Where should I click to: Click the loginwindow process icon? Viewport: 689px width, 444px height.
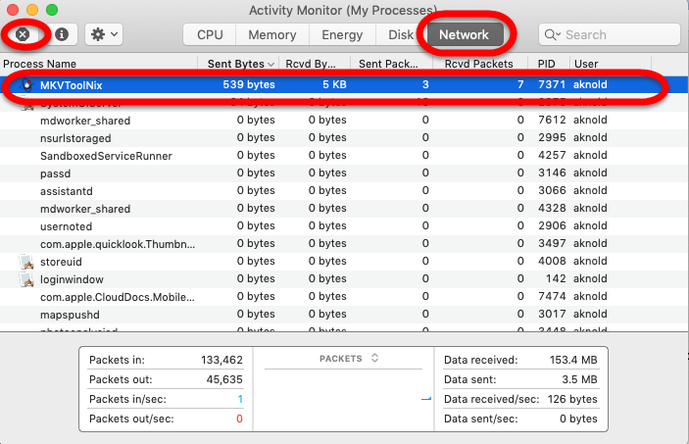(x=27, y=279)
